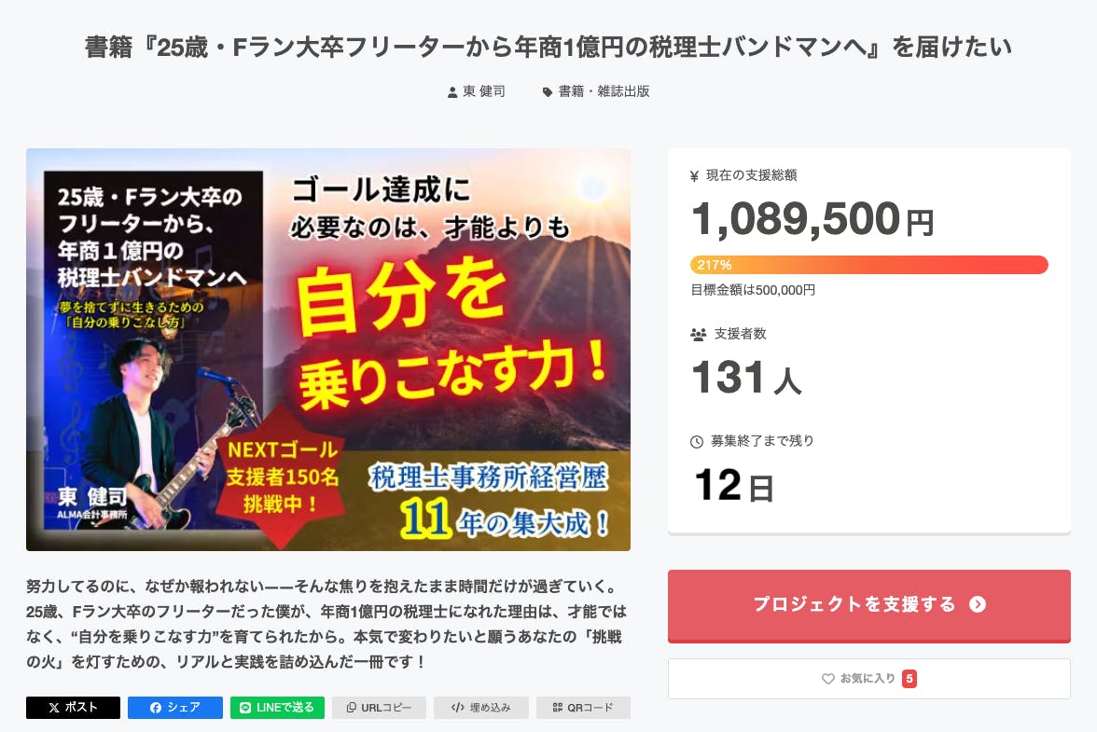Viewport: 1097px width, 732px height.
Task: Click the clock icon beside 募集終了まで残り
Action: [697, 441]
